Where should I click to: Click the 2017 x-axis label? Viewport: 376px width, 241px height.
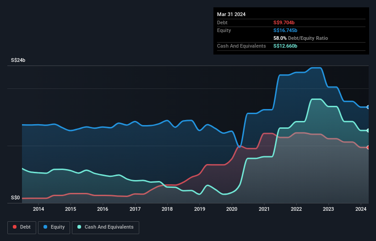coord(135,209)
